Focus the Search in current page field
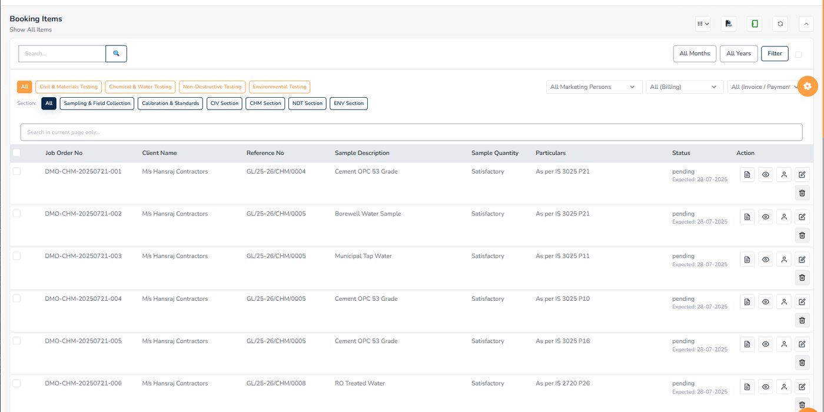Screen dimensions: 824x412 (x=411, y=132)
